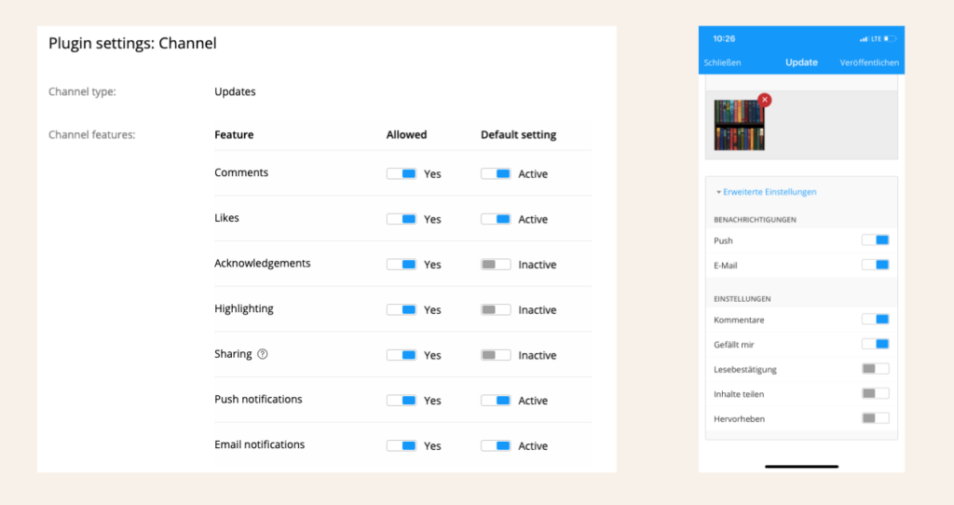This screenshot has height=505, width=954.
Task: Toggle the Kommentare switch
Action: pyautogui.click(x=876, y=320)
